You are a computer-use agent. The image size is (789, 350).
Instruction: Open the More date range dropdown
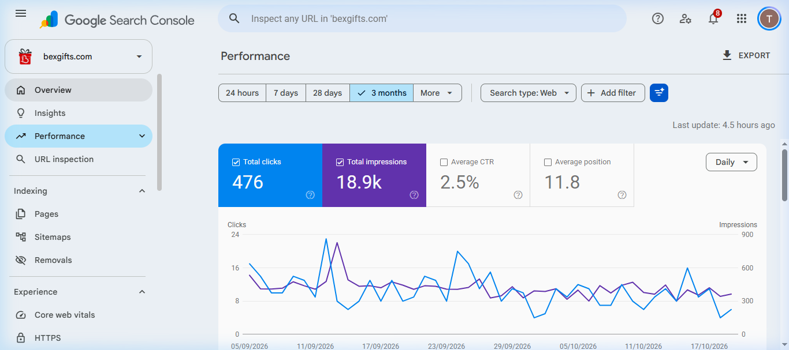coord(437,93)
